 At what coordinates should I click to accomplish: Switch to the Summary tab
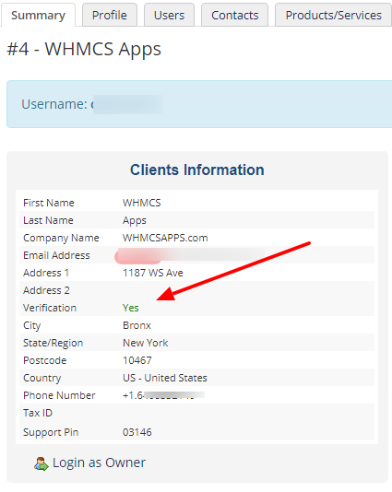pos(38,15)
